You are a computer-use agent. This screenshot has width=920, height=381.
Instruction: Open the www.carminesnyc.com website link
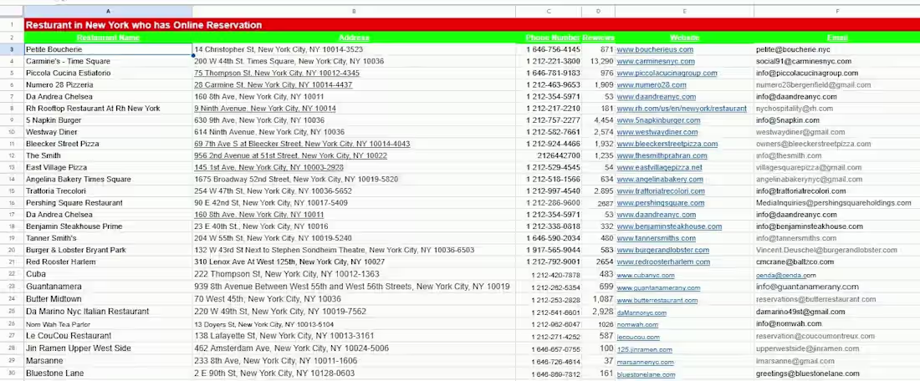tap(656, 62)
